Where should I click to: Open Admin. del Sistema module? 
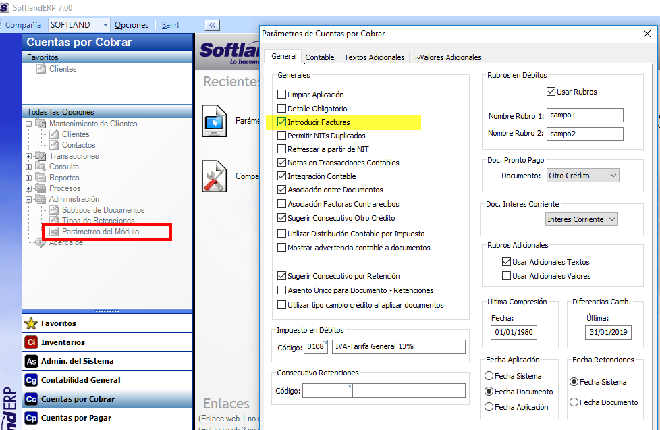click(x=108, y=361)
